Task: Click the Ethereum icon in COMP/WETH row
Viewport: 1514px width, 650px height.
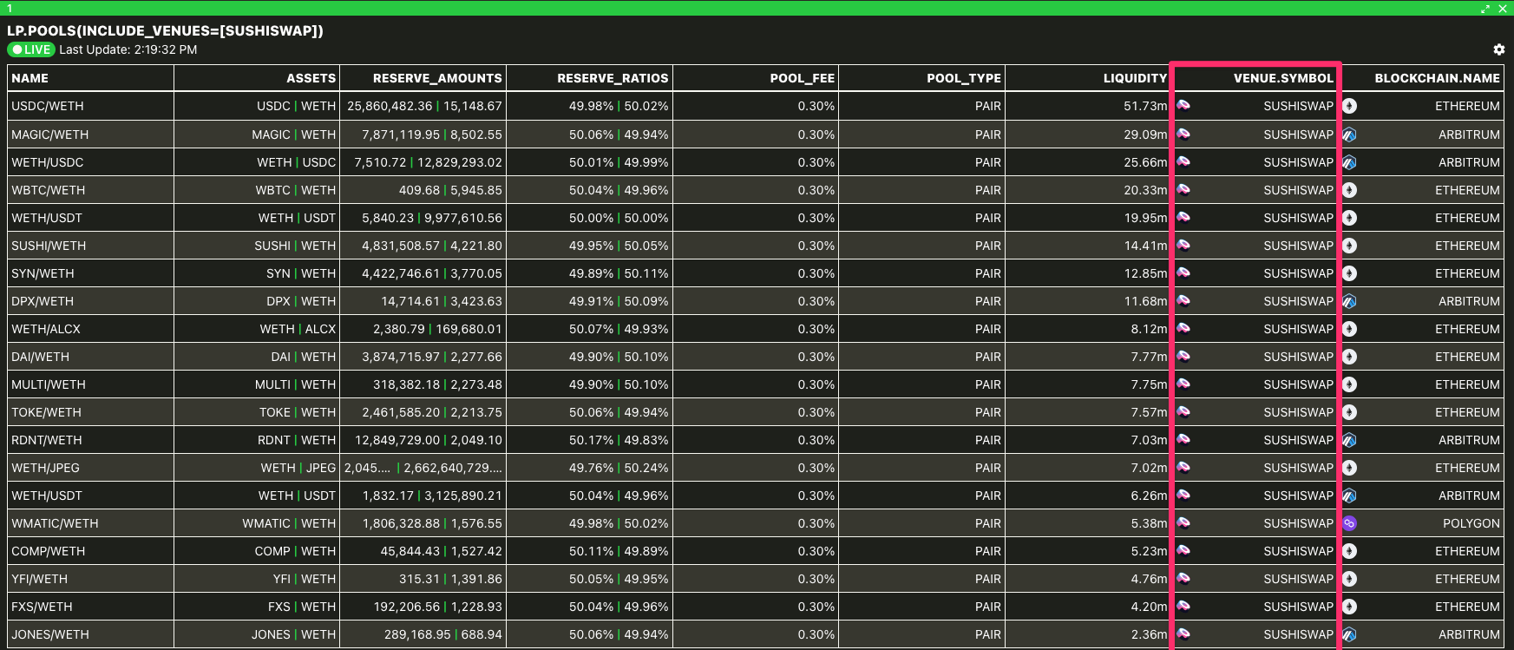Action: point(1349,551)
